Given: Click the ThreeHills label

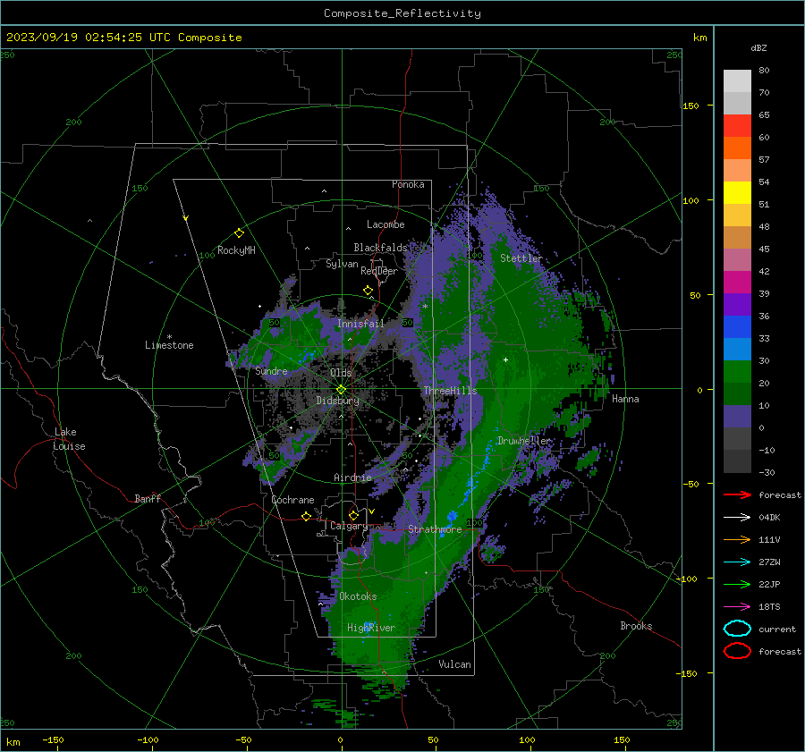Looking at the screenshot, I should coord(450,391).
